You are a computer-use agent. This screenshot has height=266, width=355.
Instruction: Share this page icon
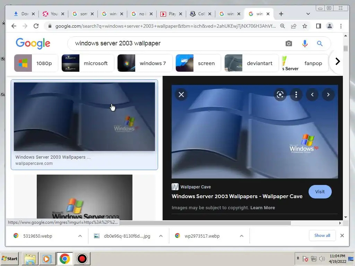click(294, 26)
